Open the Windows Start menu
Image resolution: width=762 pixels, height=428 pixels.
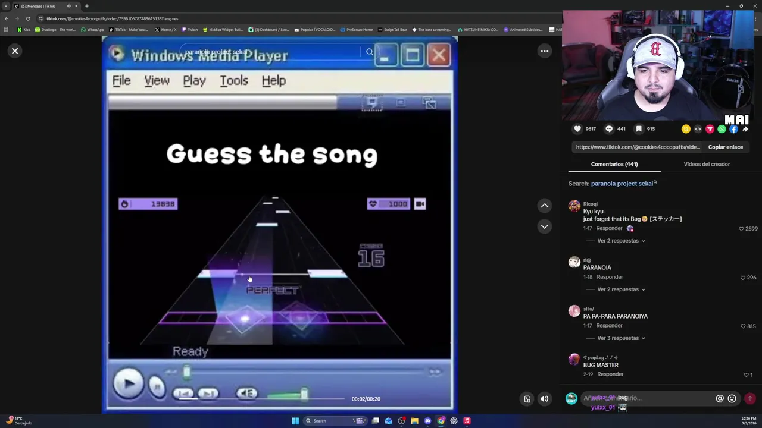(295, 421)
